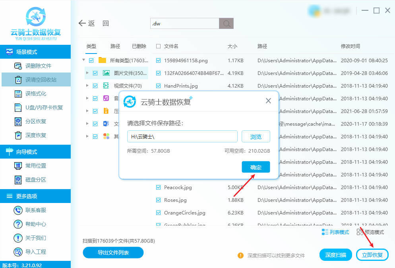Click the search magnifier button

[x=226, y=23]
